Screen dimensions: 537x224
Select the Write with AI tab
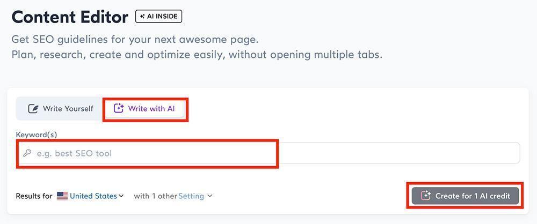[x=144, y=109]
